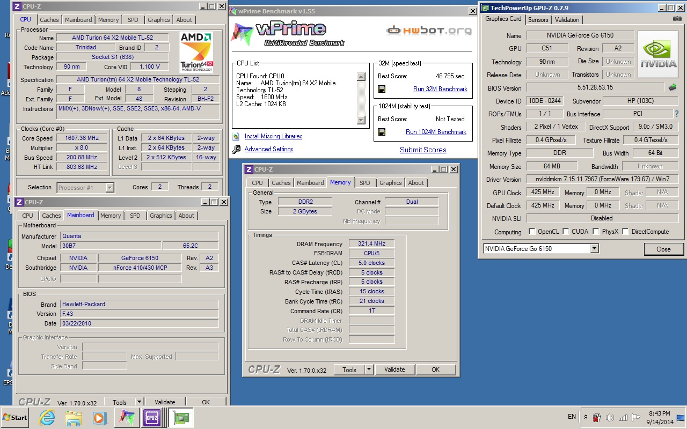Screen dimensions: 687x429
Task: Open Action Center flag tray icon
Action: (x=636, y=418)
